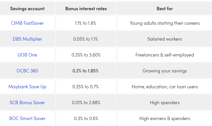Open the DBS Multiplier link
The height and width of the screenshot is (126, 212).
(27, 39)
